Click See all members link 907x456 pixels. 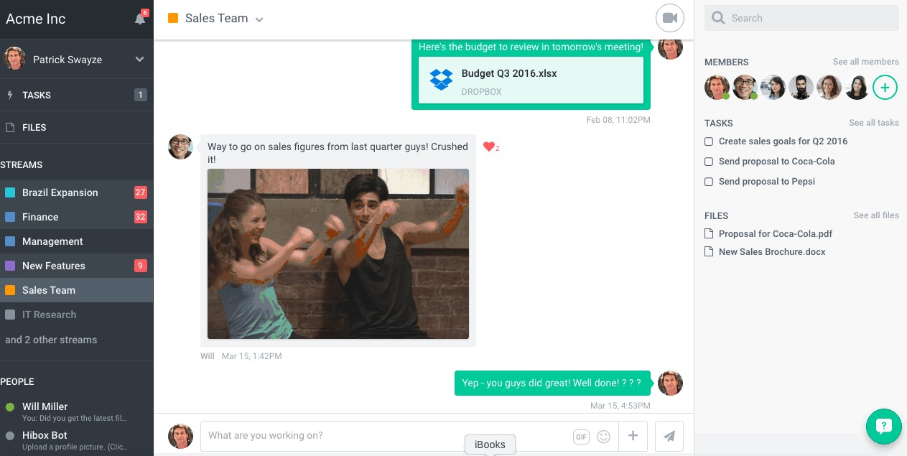pos(865,62)
